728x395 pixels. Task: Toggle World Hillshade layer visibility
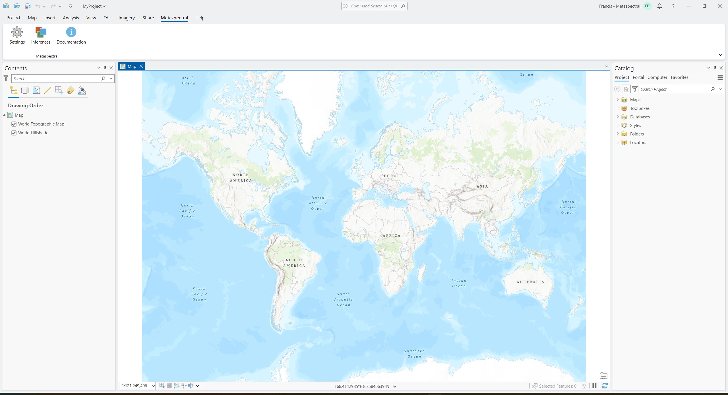[x=14, y=133]
